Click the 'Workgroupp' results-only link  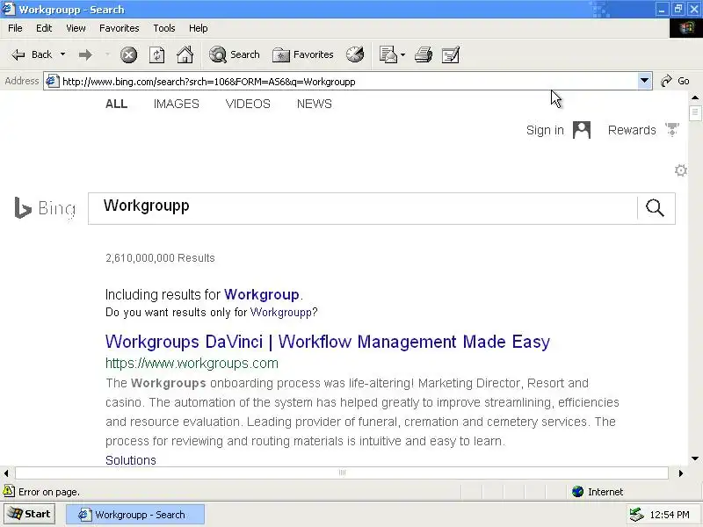280,313
